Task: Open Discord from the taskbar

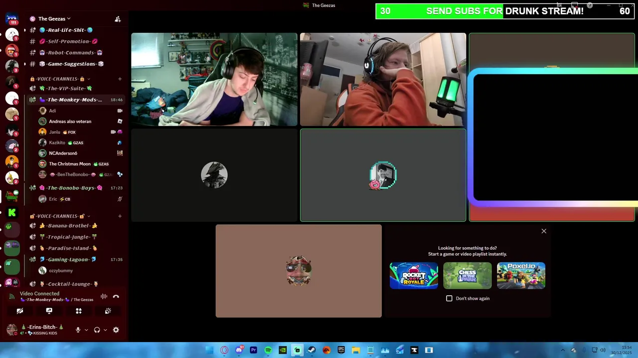Action: 239,350
